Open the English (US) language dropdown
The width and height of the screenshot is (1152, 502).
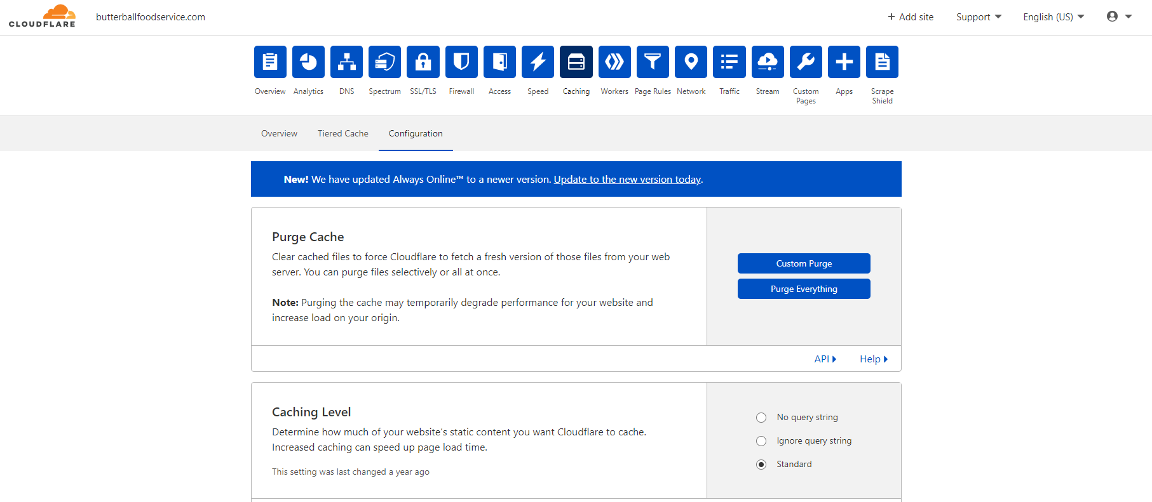click(x=1053, y=17)
